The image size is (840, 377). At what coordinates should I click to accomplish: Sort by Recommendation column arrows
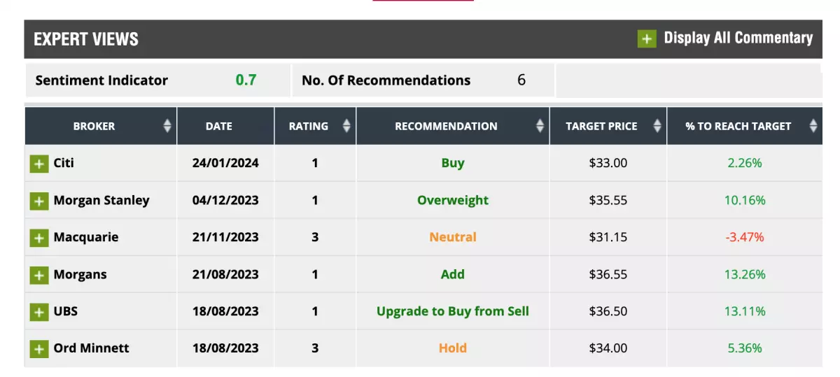540,126
